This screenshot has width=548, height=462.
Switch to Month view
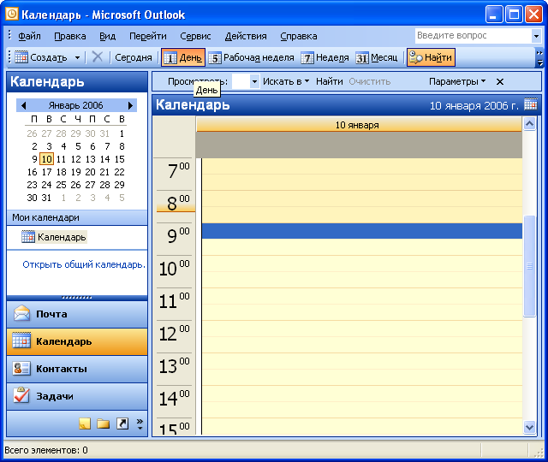coord(377,57)
